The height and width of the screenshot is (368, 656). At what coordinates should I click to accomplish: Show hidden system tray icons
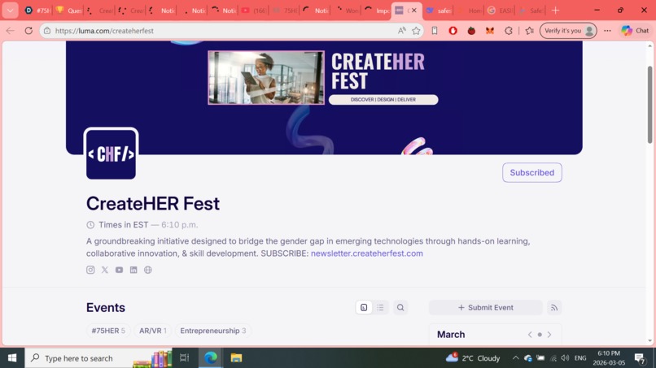515,358
